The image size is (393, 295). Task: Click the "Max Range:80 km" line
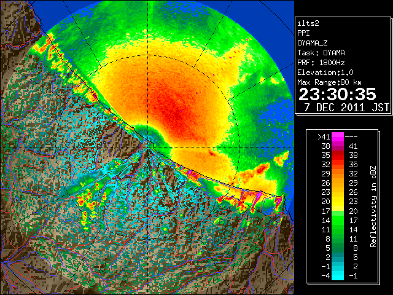click(329, 82)
